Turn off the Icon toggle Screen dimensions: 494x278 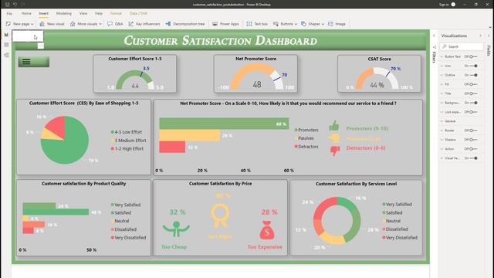coord(473,66)
